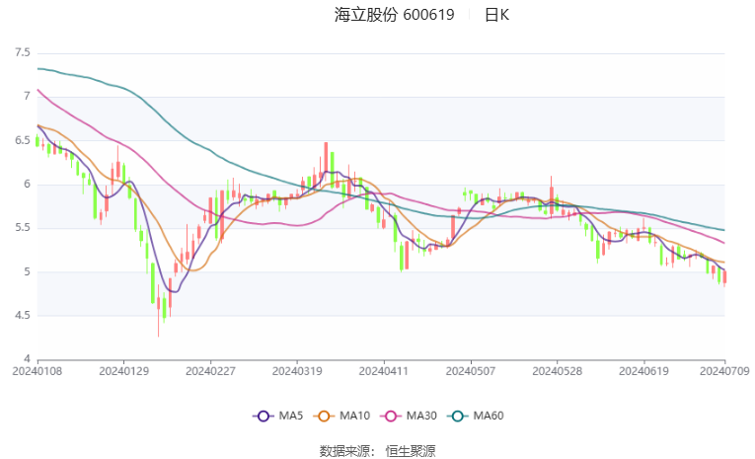The image size is (755, 459).
Task: Toggle the MA30 legend series
Action: (x=409, y=416)
